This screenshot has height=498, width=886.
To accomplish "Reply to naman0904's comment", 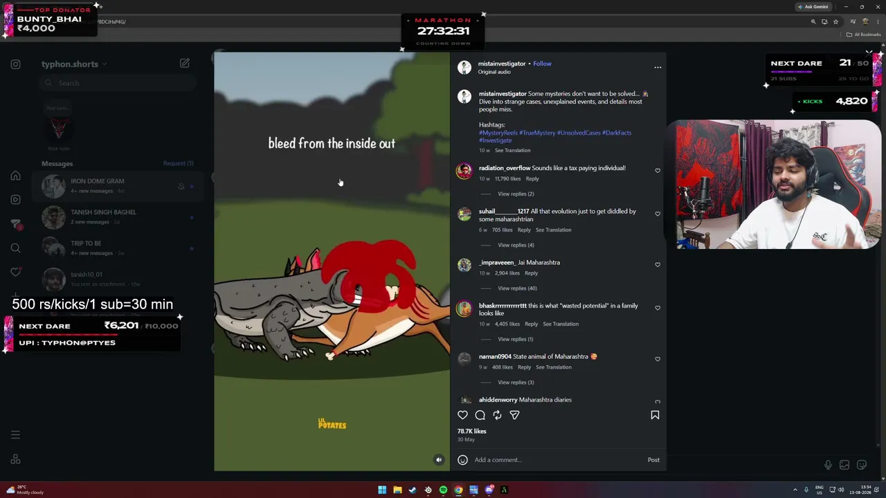I will pyautogui.click(x=524, y=367).
